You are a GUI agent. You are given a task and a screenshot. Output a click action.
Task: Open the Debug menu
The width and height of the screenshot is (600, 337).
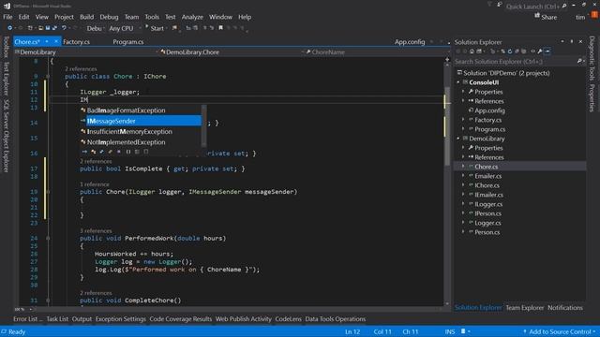pyautogui.click(x=109, y=17)
